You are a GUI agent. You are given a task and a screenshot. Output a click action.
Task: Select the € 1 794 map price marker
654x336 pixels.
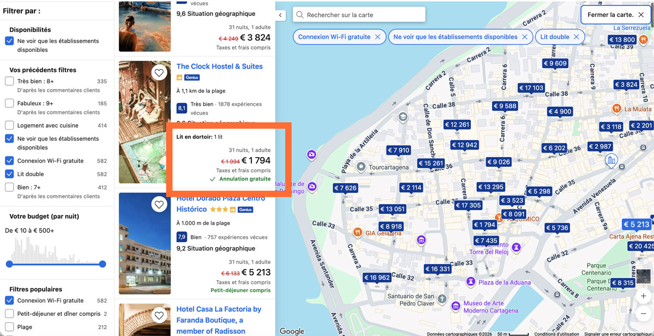point(485,225)
